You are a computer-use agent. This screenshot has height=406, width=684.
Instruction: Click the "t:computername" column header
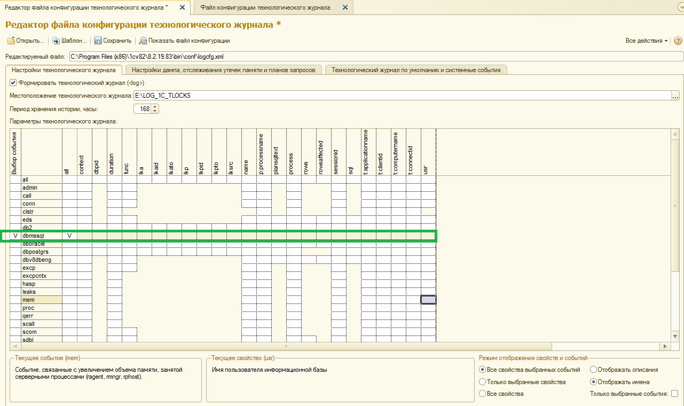tap(398, 152)
